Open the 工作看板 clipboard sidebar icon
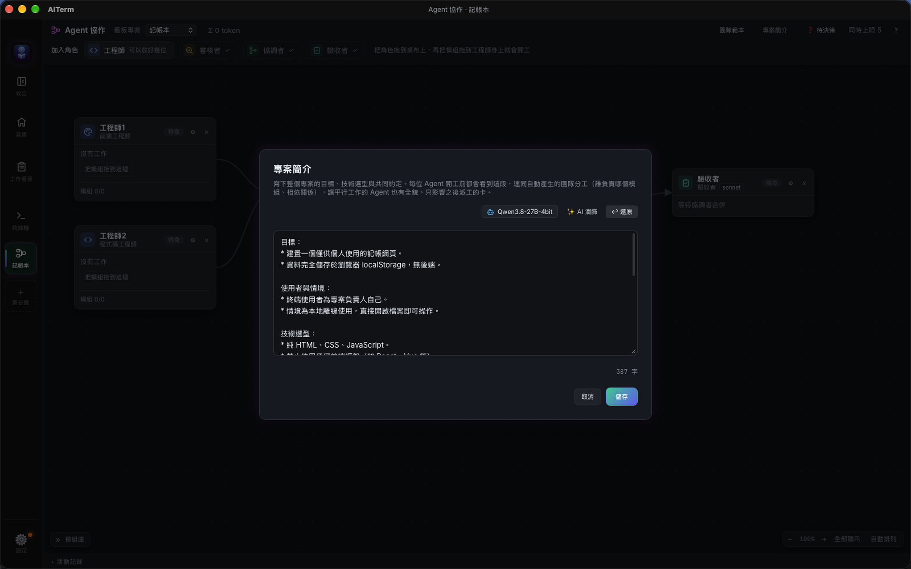 [21, 171]
